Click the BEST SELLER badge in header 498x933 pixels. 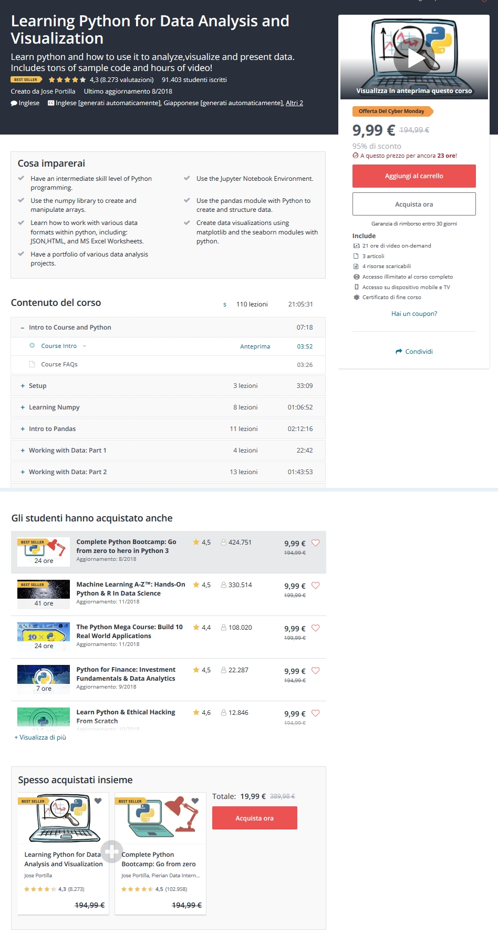pos(26,80)
